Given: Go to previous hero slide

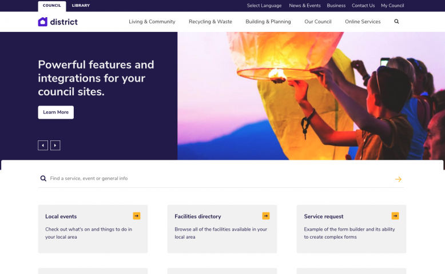Looking at the screenshot, I should coord(43,146).
